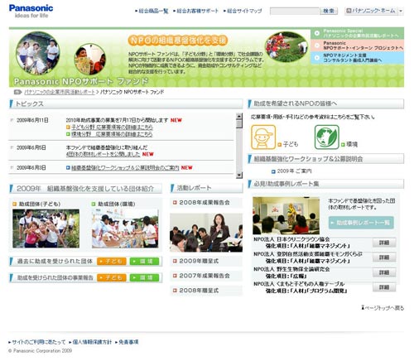Viewport: 414px width, 361px height.
Task: Open the seminar photo in 助成事例レポート集
Action: pyautogui.click(x=286, y=215)
